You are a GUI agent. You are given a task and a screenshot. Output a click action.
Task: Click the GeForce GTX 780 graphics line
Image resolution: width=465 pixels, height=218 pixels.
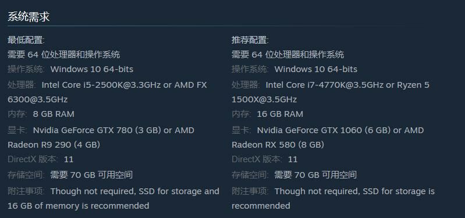pyautogui.click(x=113, y=130)
